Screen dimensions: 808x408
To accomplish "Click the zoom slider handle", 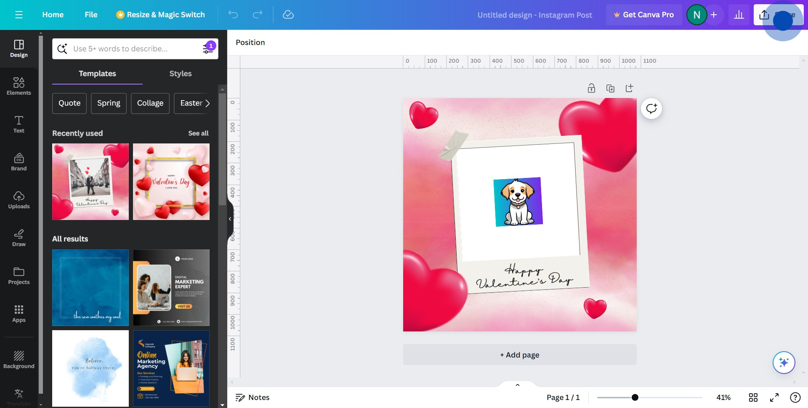I will coord(635,397).
